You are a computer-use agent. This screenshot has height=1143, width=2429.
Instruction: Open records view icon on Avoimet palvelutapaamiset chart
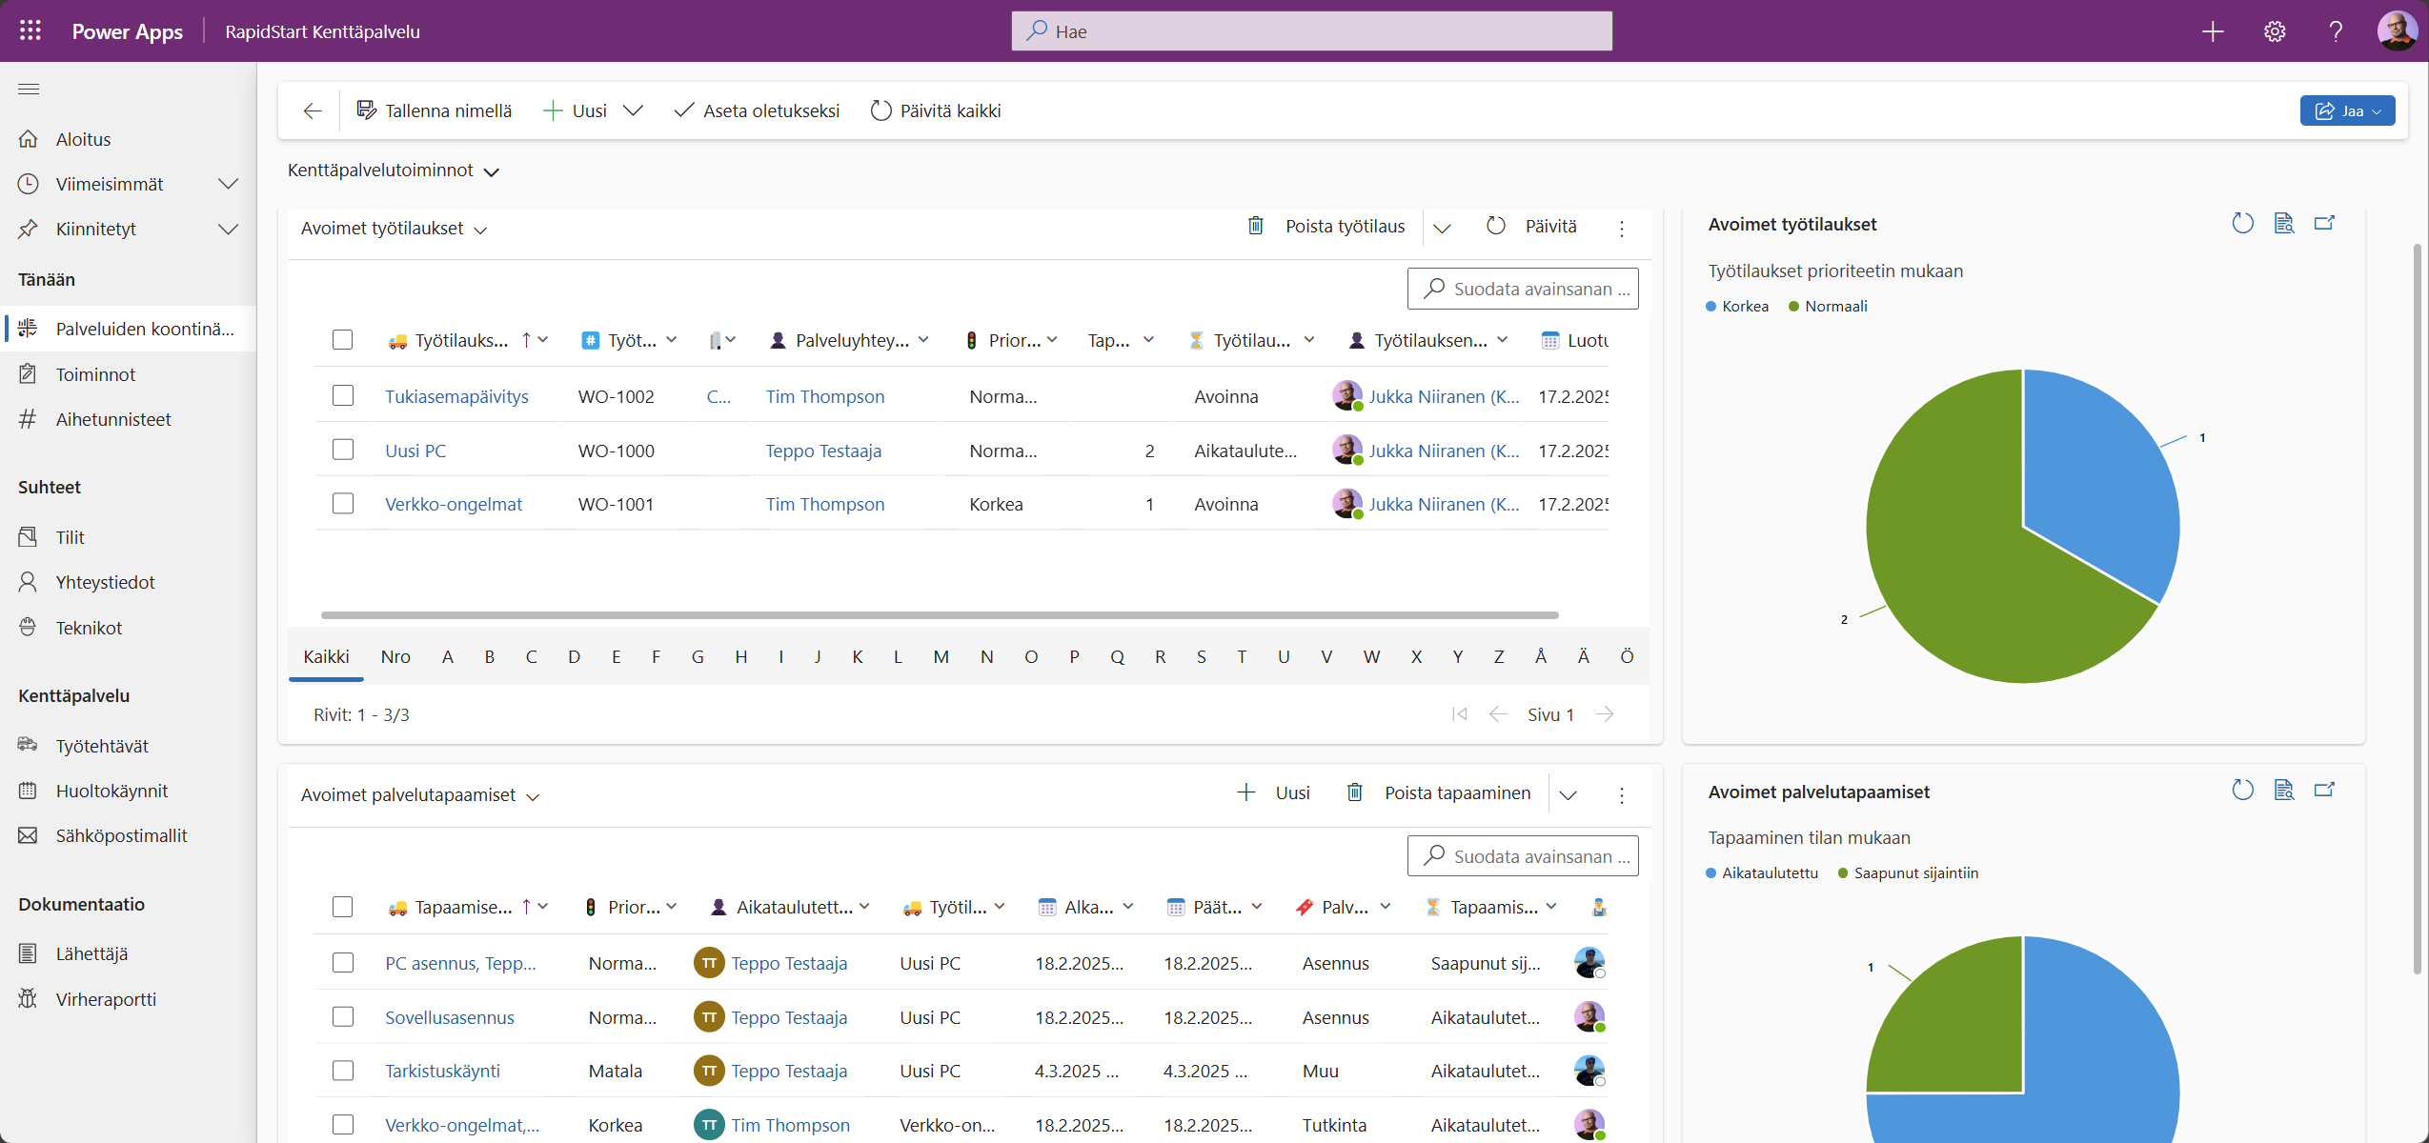2284,790
